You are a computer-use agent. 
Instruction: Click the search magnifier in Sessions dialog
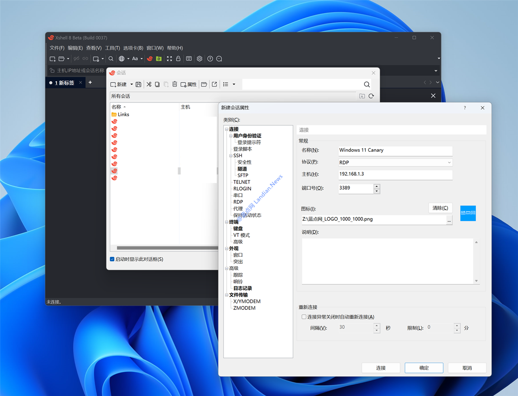point(367,85)
